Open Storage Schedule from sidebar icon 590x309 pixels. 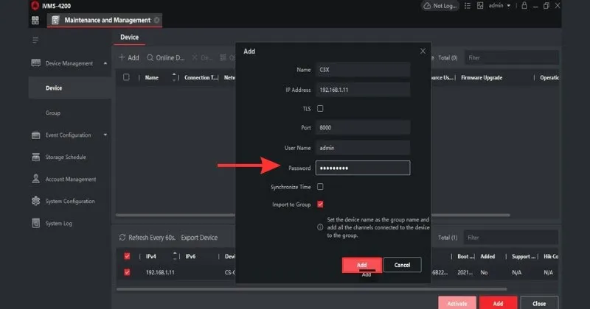point(35,157)
